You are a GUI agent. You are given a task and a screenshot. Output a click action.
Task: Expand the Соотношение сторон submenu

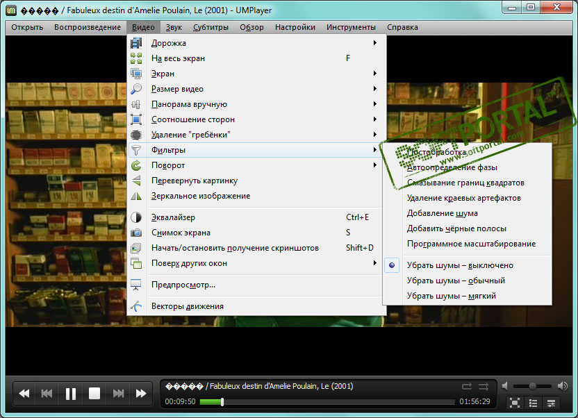pos(375,119)
